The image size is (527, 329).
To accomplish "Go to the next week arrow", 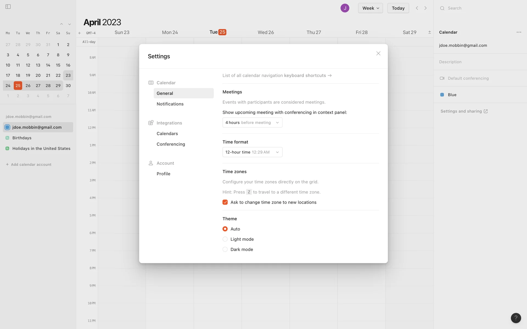I will point(425,8).
